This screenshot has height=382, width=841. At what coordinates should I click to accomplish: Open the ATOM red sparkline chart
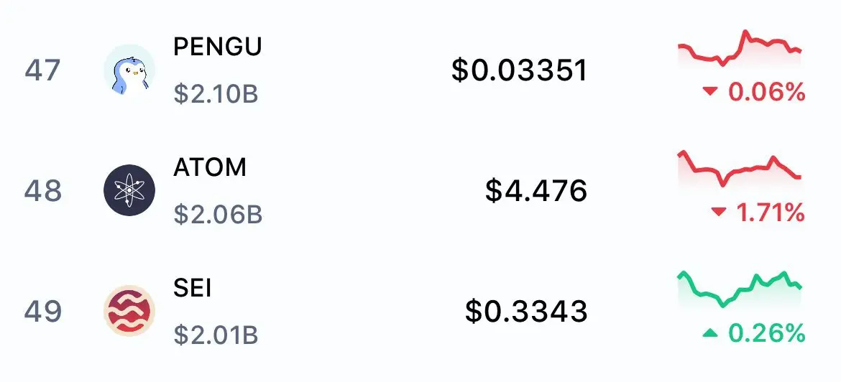click(740, 169)
